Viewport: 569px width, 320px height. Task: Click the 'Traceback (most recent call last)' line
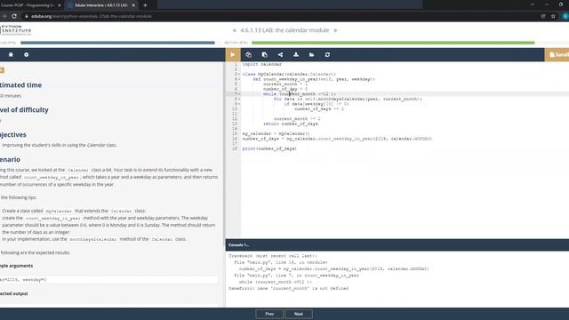(273, 256)
